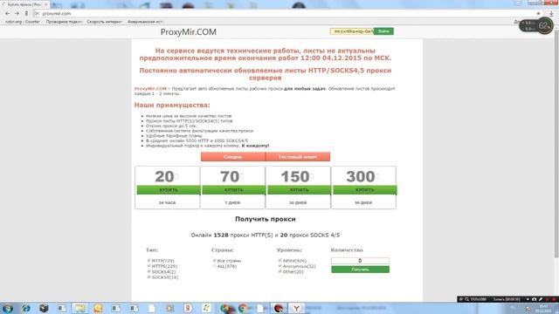
Task: Toggle the SOCKS5(18) checkbox
Action: [x=148, y=277]
